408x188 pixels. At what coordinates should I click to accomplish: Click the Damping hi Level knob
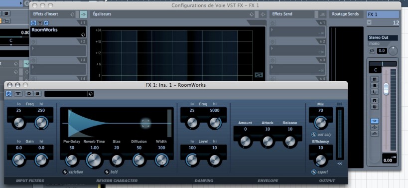215,160
